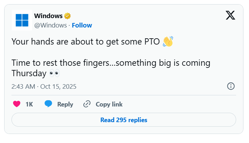Click the chain link icon
Image resolution: width=249 pixels, height=143 pixels.
coord(87,104)
